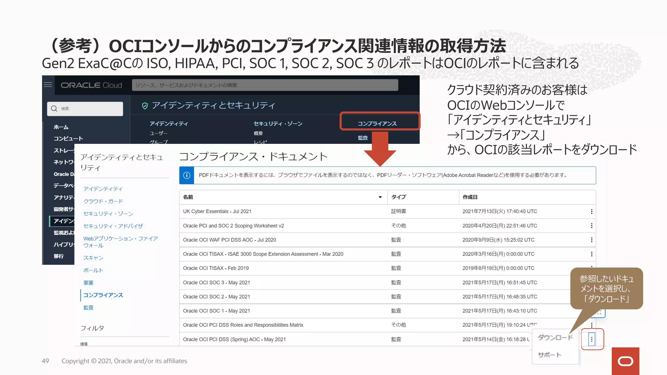This screenshot has height=375, width=667.
Task: Select 'Oracle OCI SOC 1 - May 2021' document
Action: (x=217, y=311)
